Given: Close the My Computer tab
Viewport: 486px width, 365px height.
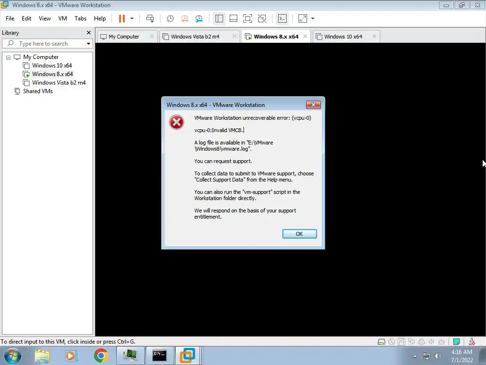Looking at the screenshot, I should coord(152,36).
